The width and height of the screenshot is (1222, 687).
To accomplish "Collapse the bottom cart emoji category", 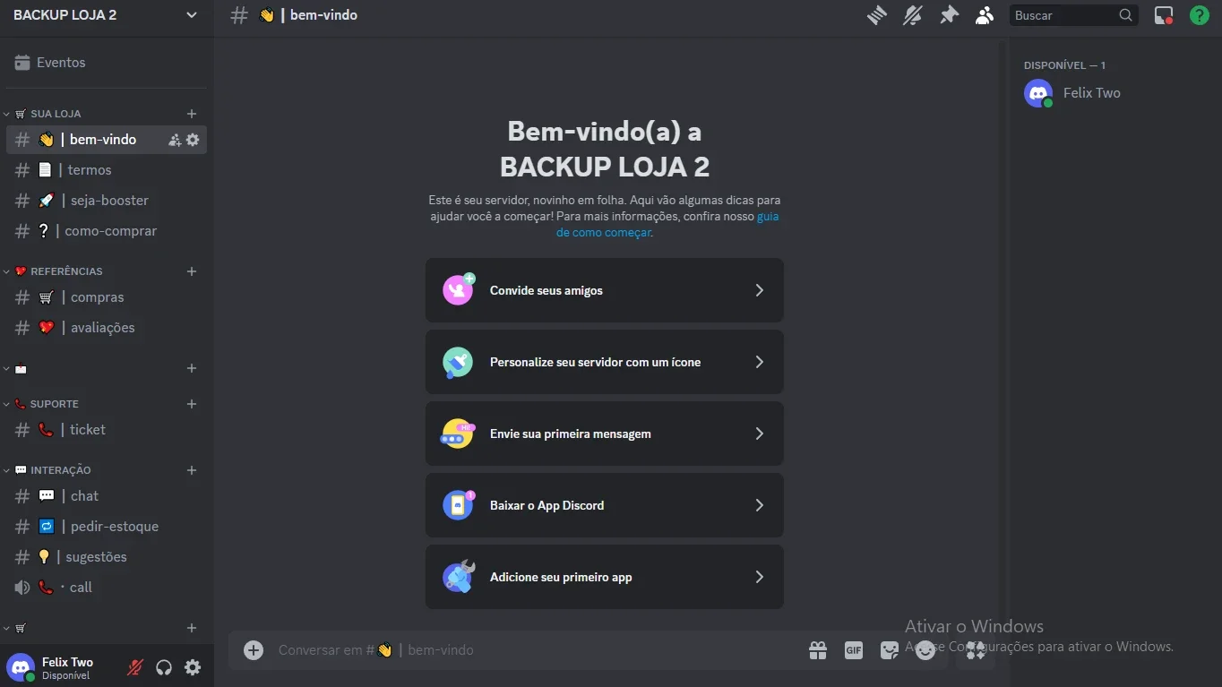I will click(16, 628).
